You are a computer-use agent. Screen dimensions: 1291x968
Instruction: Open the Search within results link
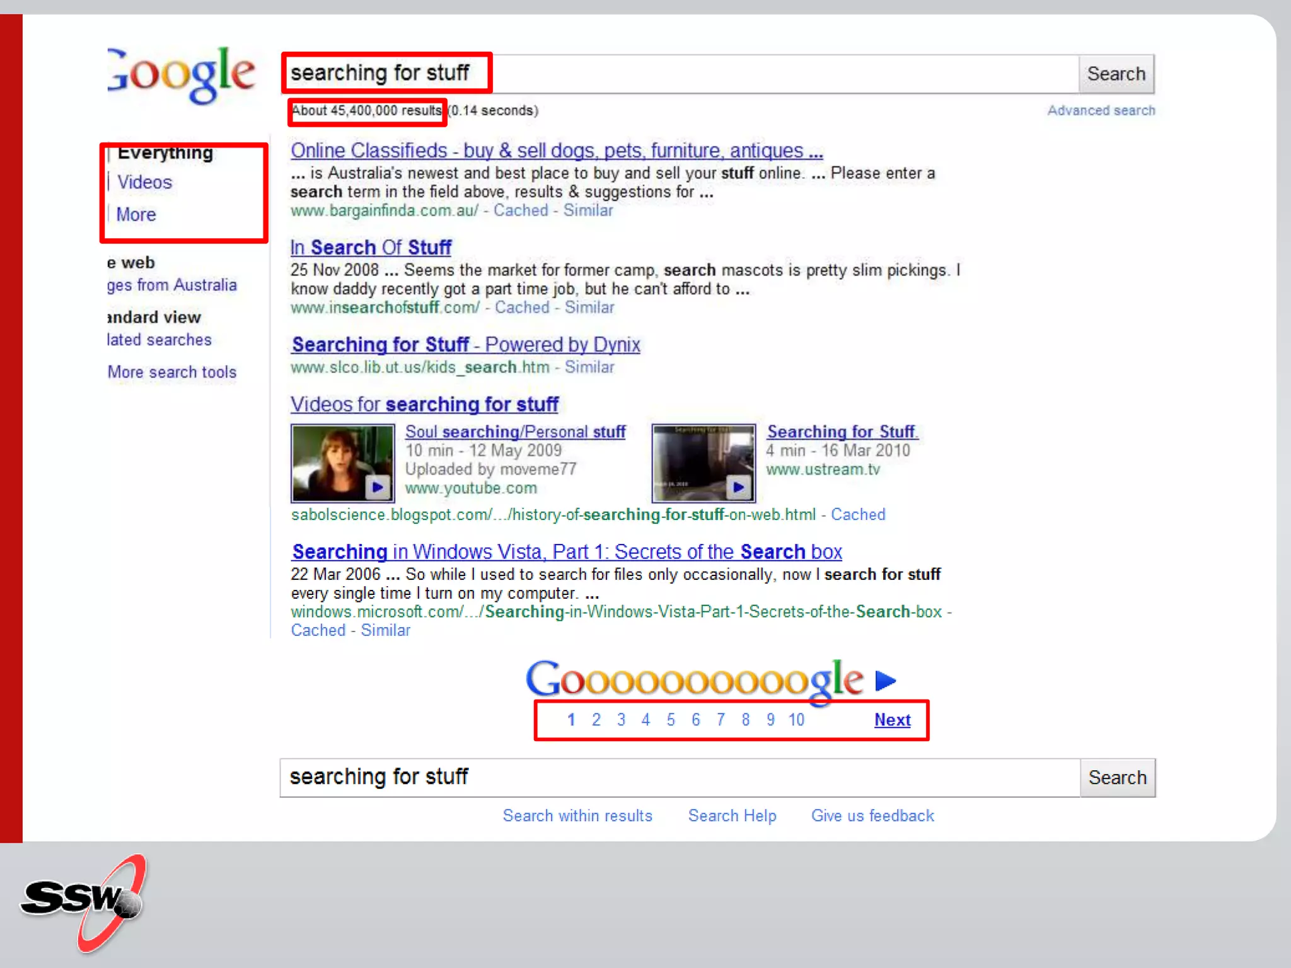577,815
